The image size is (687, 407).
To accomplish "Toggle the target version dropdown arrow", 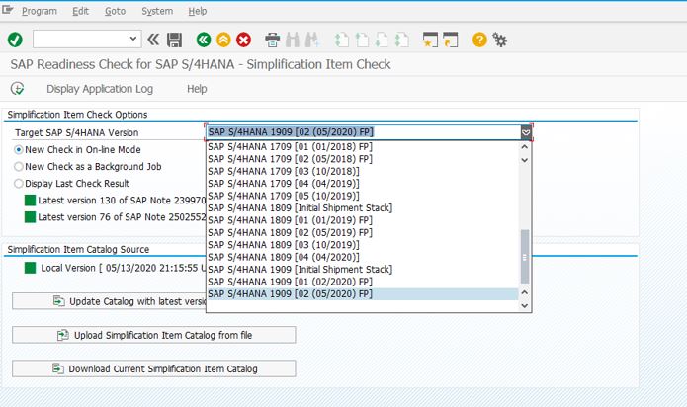I will pos(526,132).
